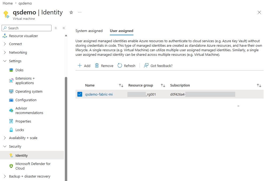Screen dimensions: 266x181
Task: Click the expand/collapse all menu arrows
Action: 56,28
